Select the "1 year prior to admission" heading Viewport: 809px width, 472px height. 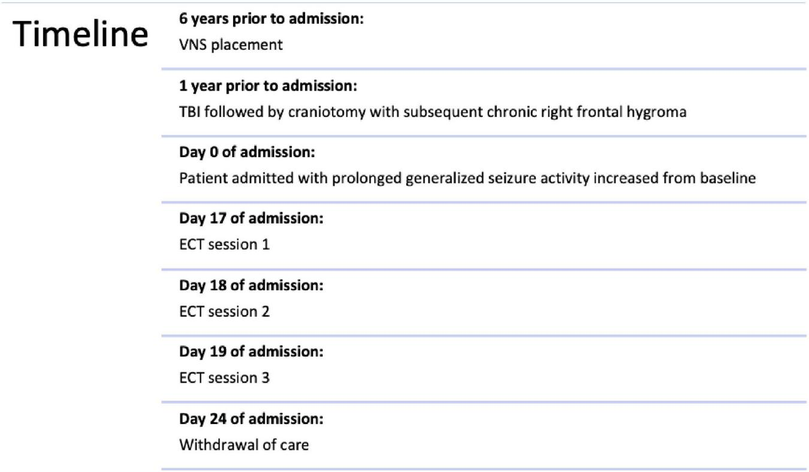[x=268, y=86]
